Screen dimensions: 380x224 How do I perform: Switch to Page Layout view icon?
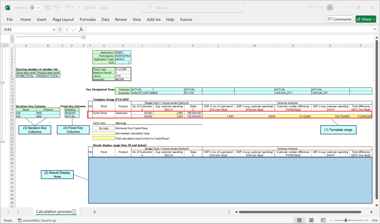(311, 220)
